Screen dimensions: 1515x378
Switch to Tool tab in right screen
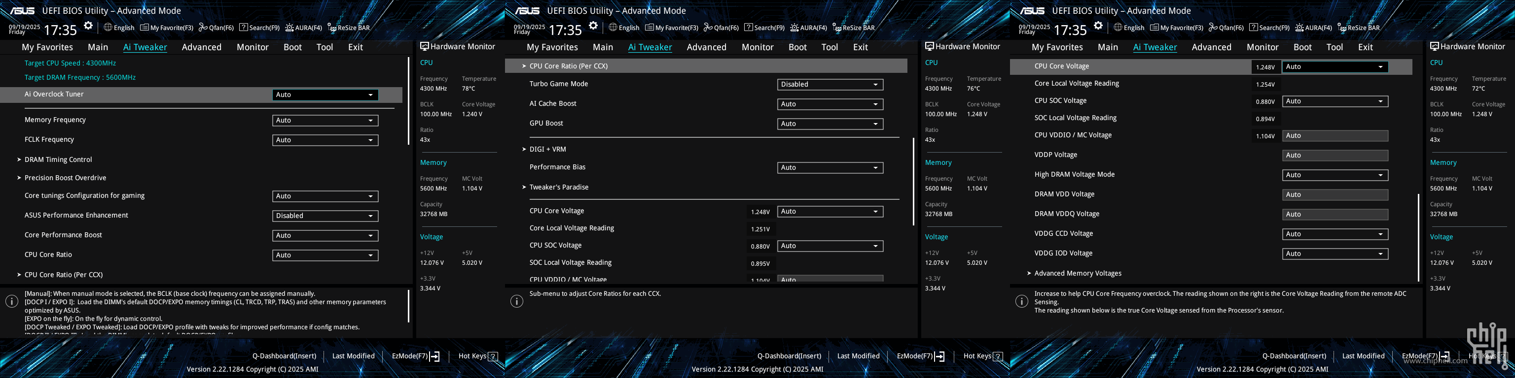point(1335,47)
